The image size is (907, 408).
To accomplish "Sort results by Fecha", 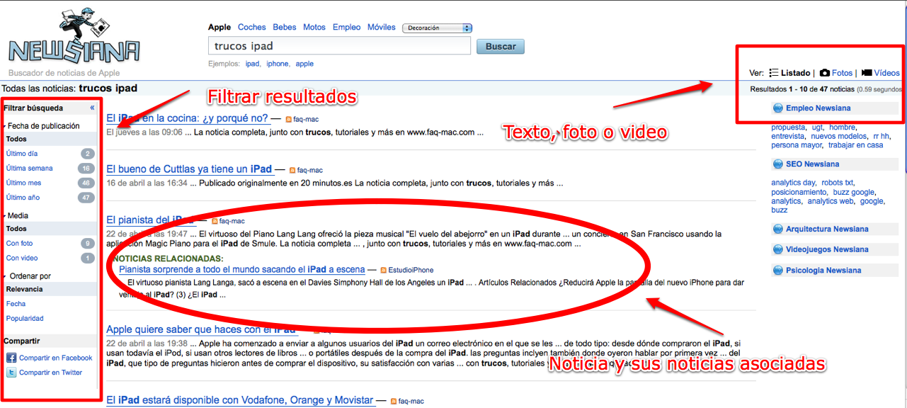I will (x=16, y=304).
